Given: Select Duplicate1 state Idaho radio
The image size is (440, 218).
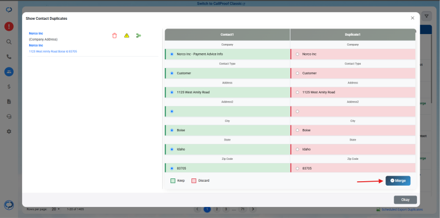Looking at the screenshot, I should (x=298, y=149).
